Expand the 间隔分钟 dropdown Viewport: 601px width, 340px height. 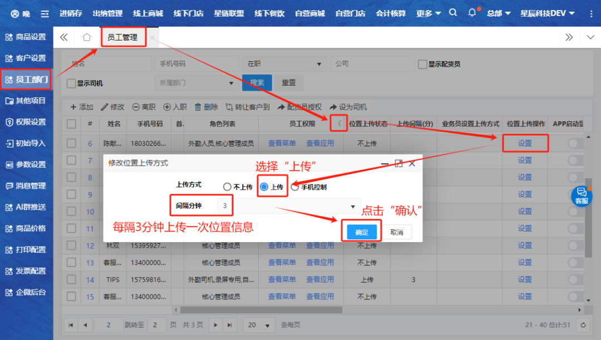pyautogui.click(x=353, y=206)
